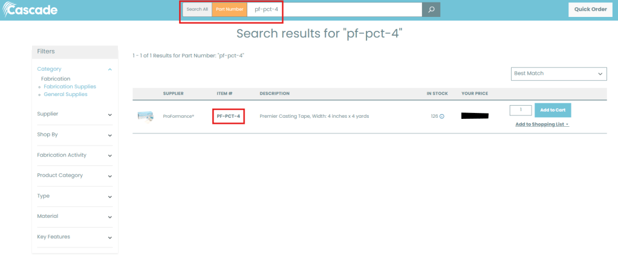The width and height of the screenshot is (618, 262).
Task: Collapse the Category filter chevron
Action: [110, 69]
